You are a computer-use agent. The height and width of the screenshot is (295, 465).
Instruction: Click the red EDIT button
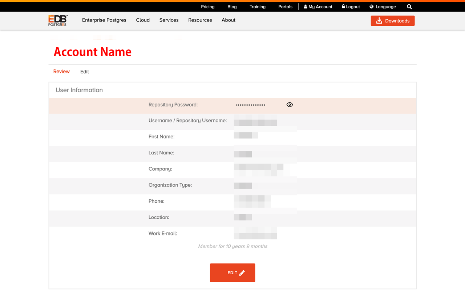click(x=232, y=273)
